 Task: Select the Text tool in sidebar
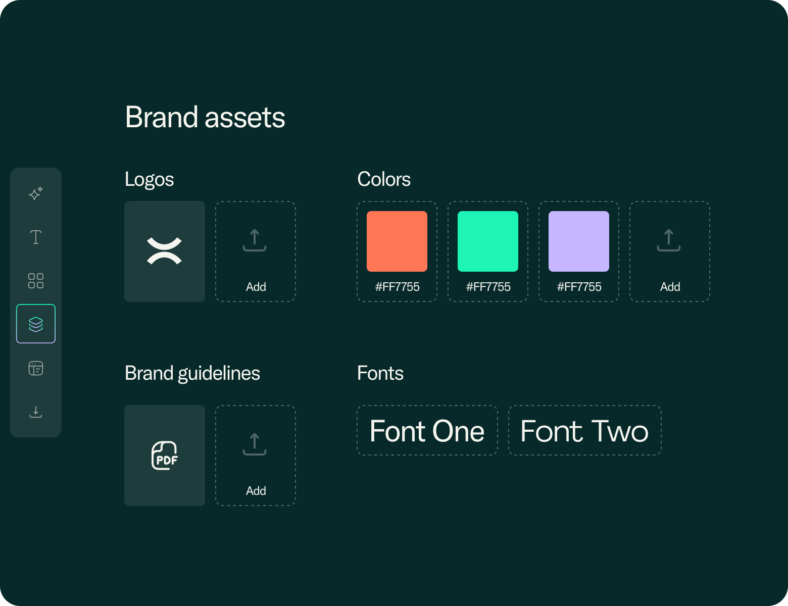[35, 237]
